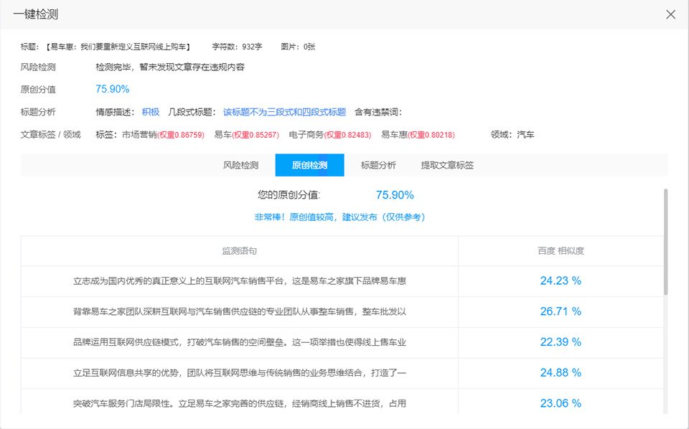Viewport: 689px width, 429px height.
Task: Open the 标题分析 tab
Action: pyautogui.click(x=378, y=165)
